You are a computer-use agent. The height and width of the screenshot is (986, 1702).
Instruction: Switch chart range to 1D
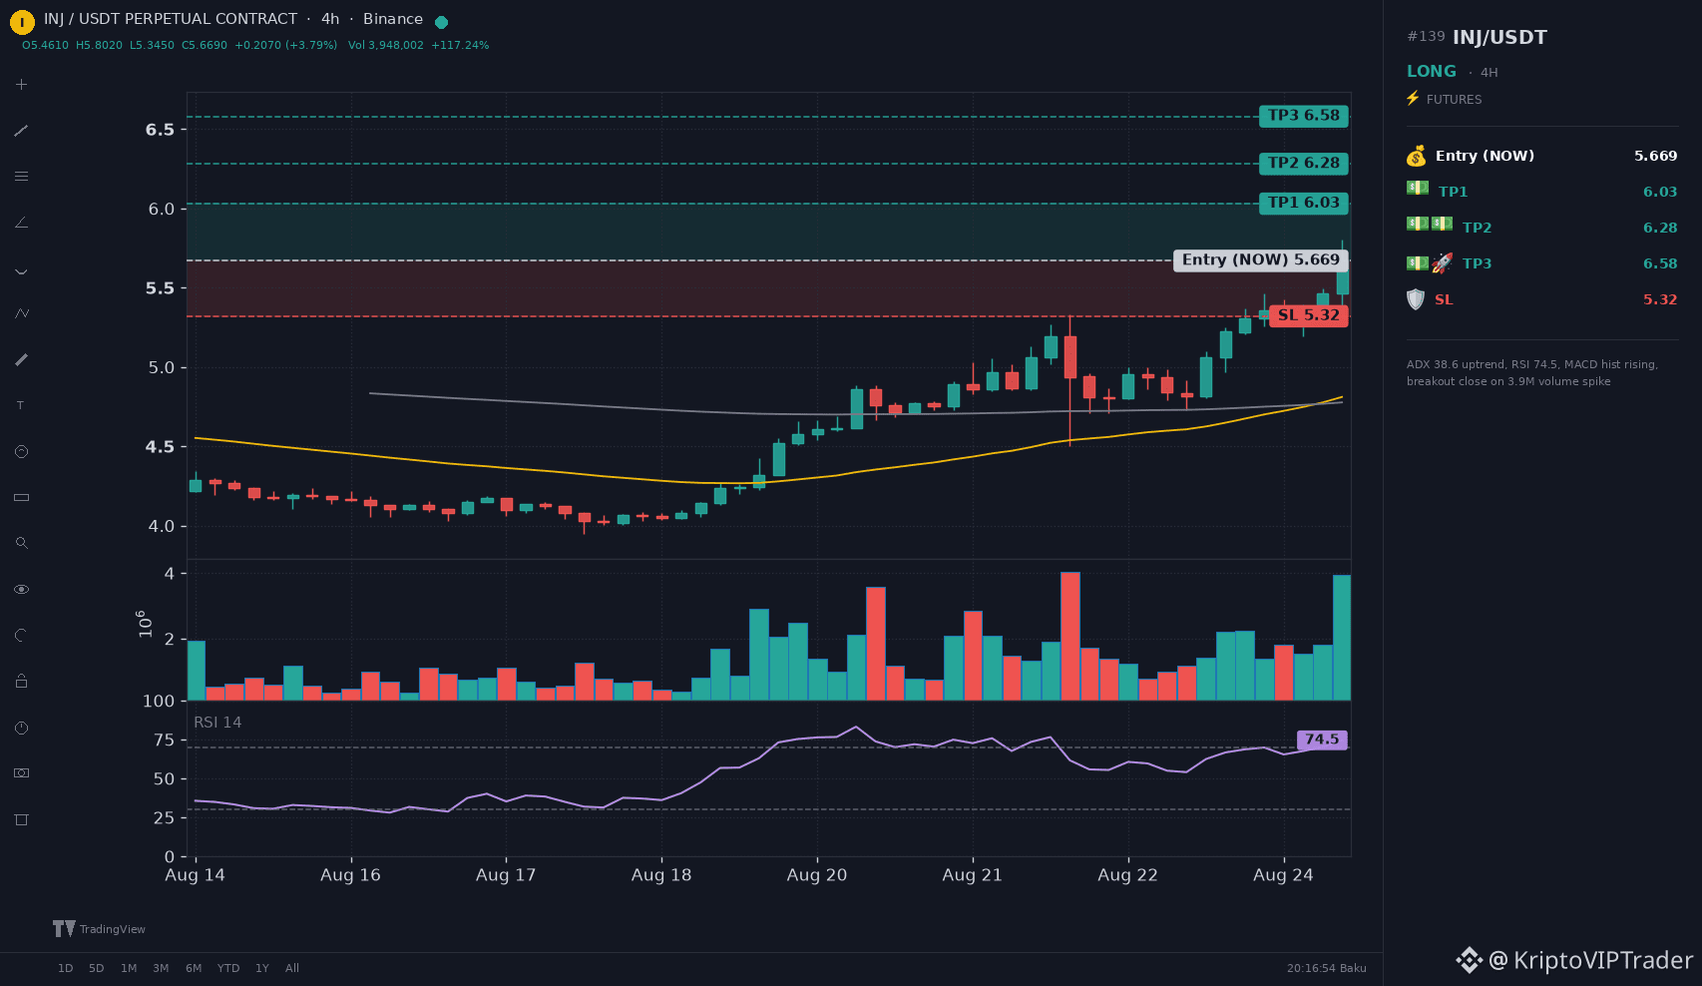[x=65, y=968]
